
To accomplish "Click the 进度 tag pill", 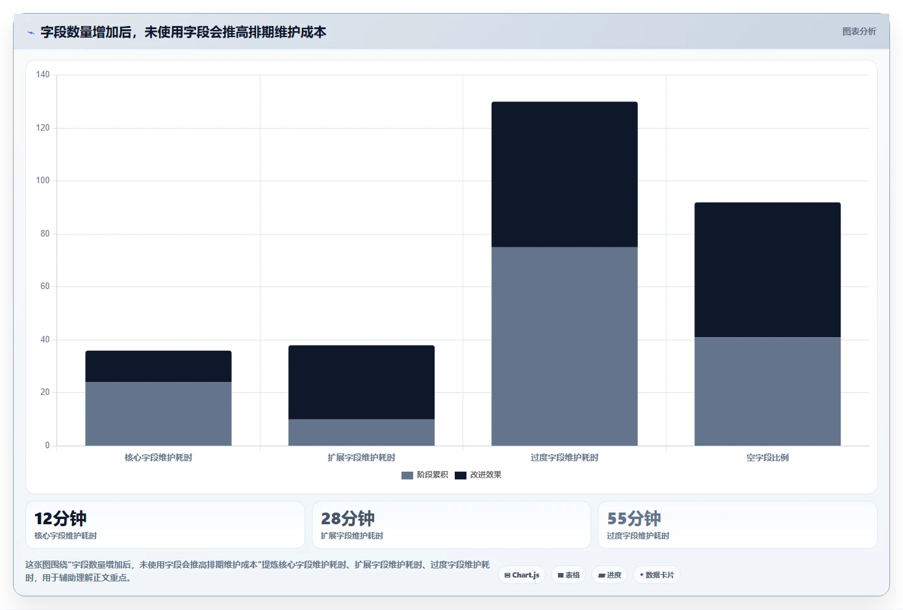I will click(x=609, y=575).
